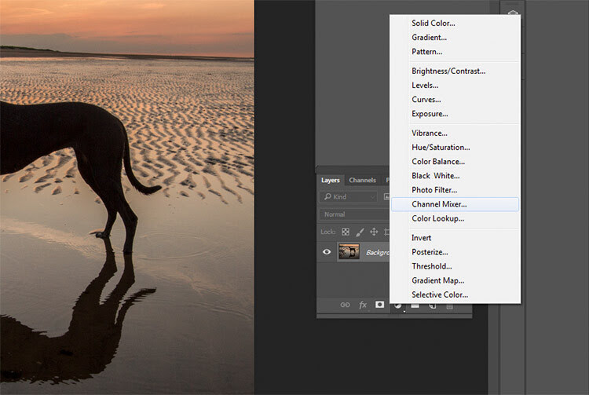Add a layer mask
The width and height of the screenshot is (589, 395).
[380, 305]
